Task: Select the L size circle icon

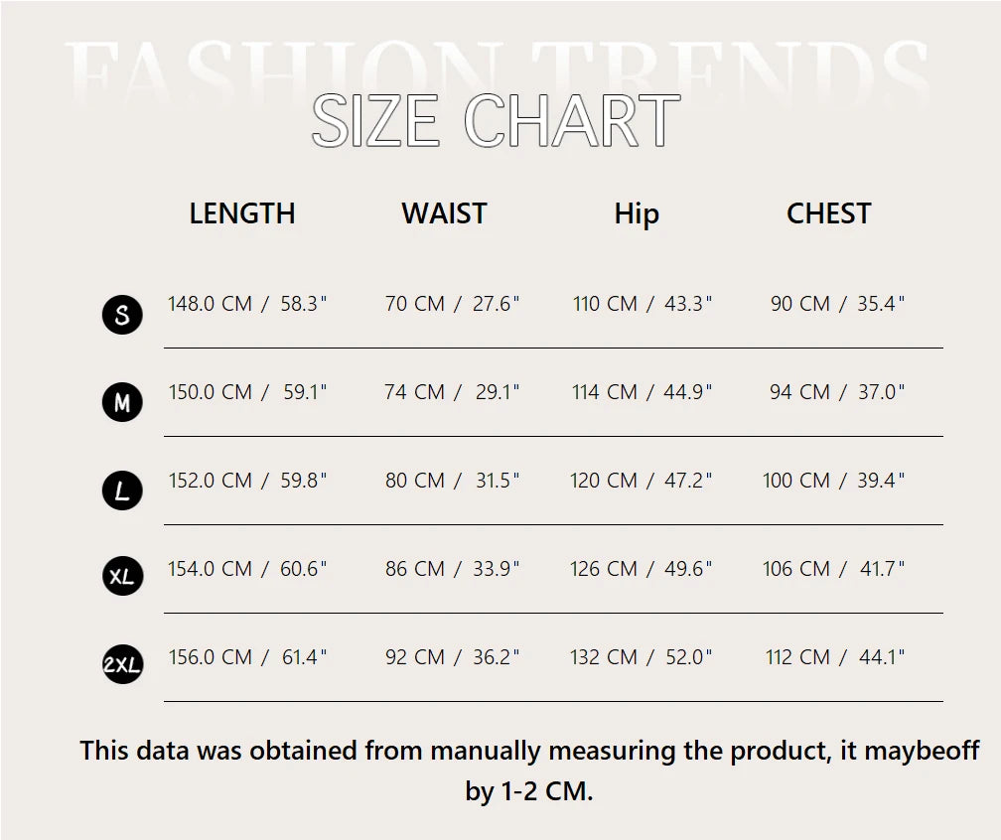Action: (122, 490)
